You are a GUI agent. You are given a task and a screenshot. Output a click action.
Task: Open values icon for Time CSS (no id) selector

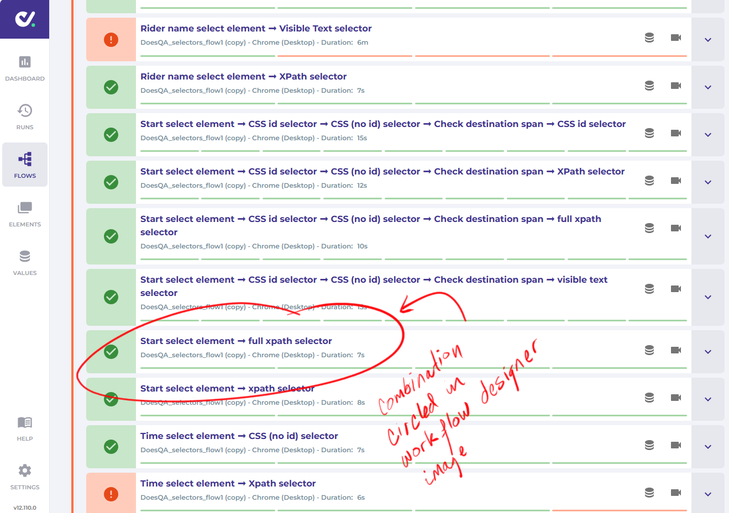click(649, 445)
